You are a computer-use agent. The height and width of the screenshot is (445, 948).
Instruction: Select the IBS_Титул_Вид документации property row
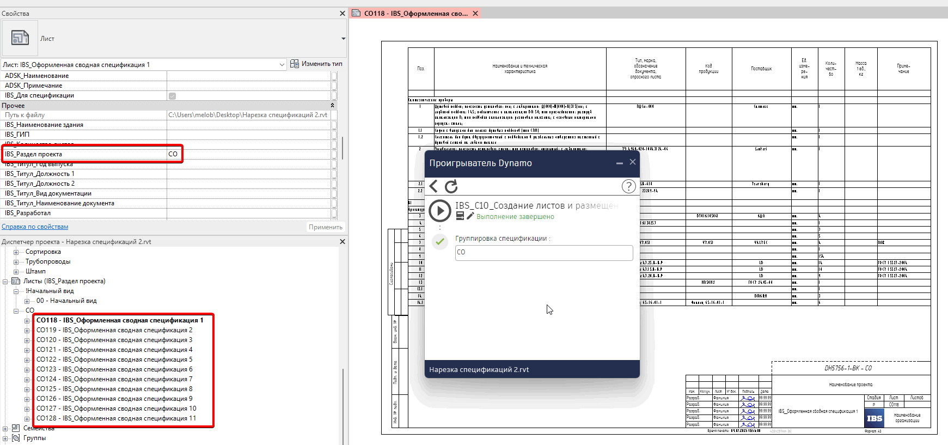167,193
